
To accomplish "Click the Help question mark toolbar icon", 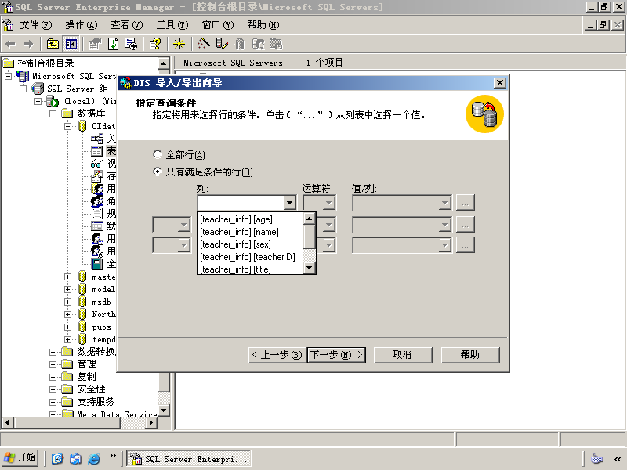I will click(x=155, y=44).
